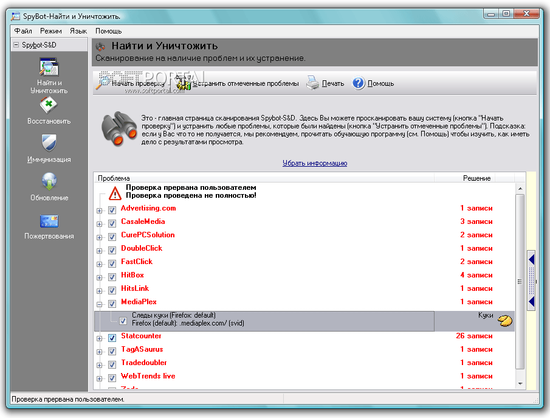Click the Проблема column header
The image size is (550, 418).
click(264, 178)
